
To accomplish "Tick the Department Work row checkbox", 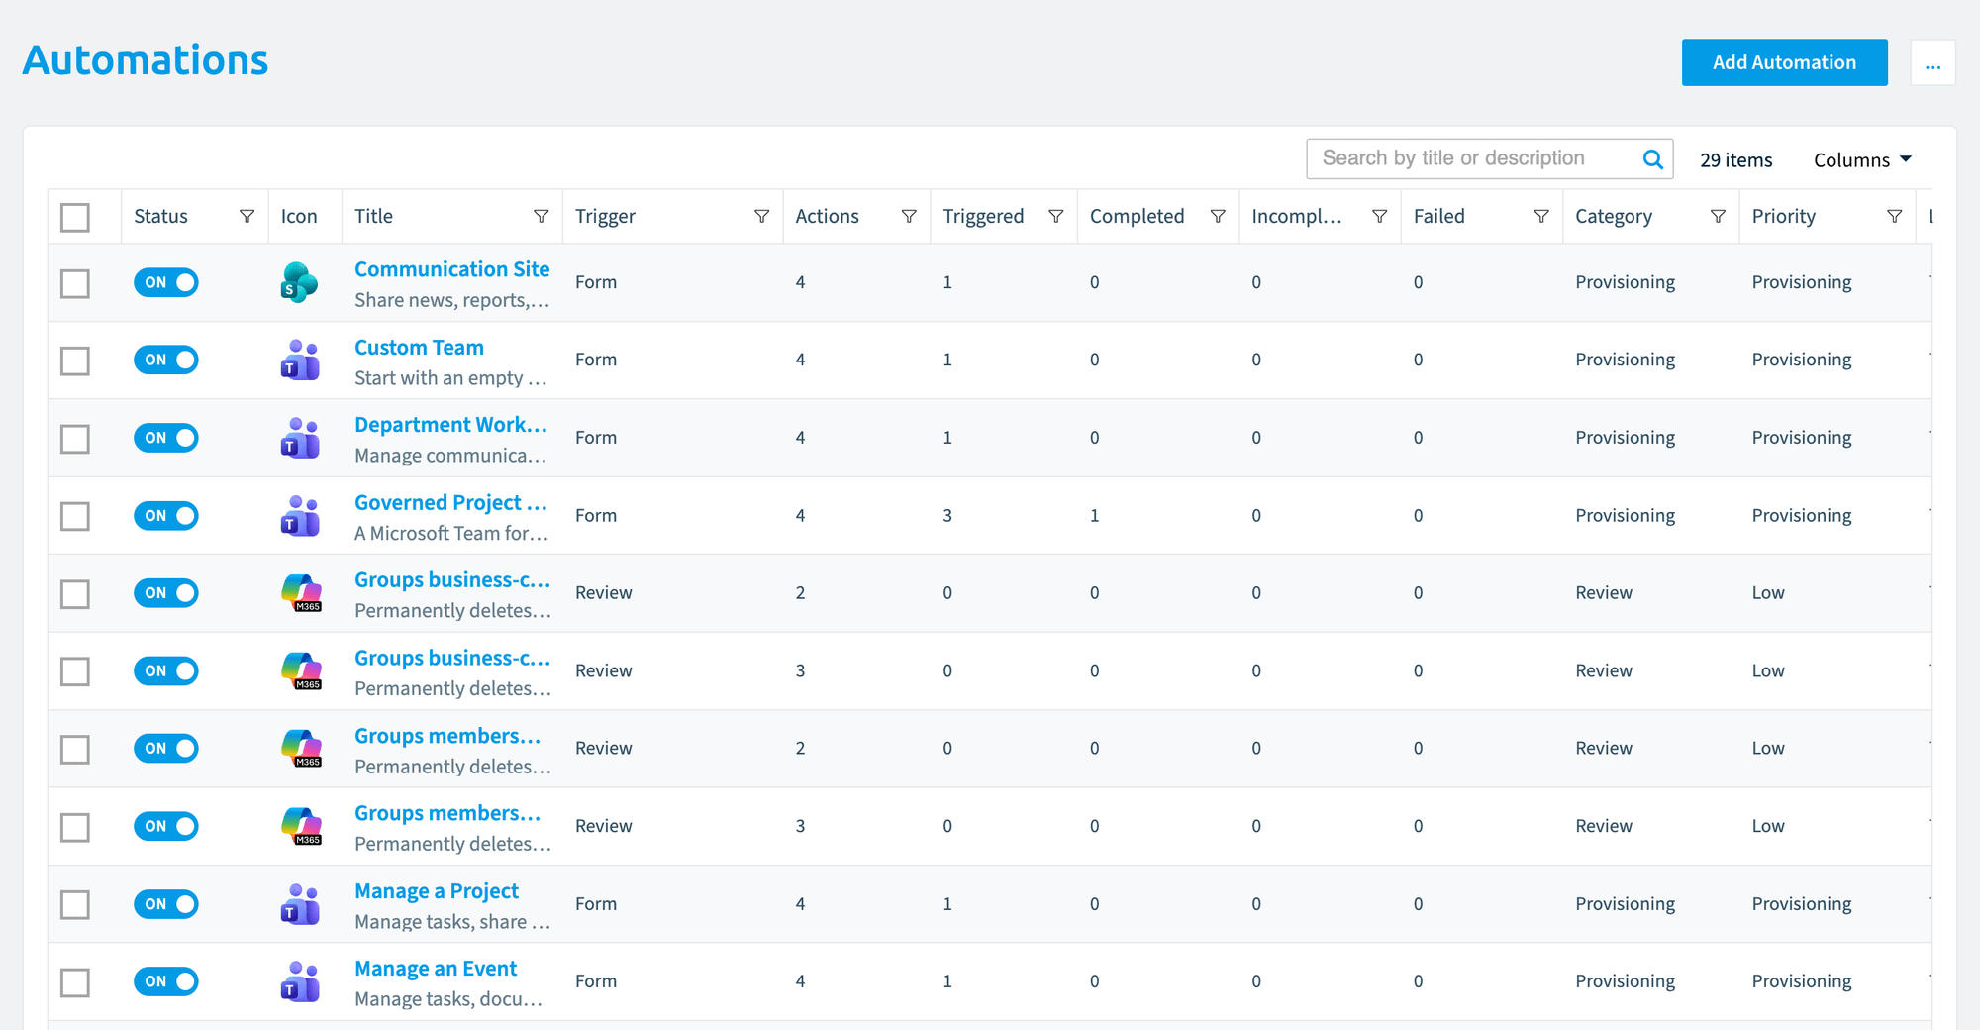I will [75, 439].
